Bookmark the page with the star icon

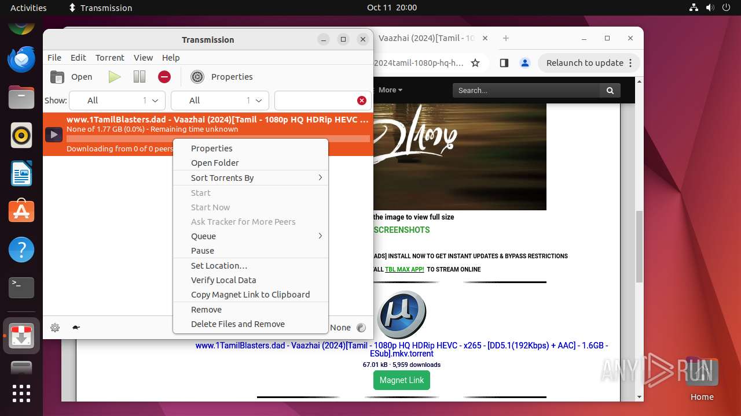tap(475, 63)
